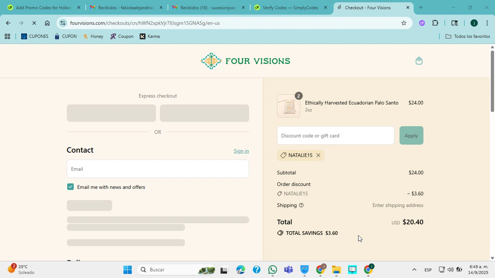The width and height of the screenshot is (495, 278).
Task: Click the Email input field
Action: (x=158, y=169)
